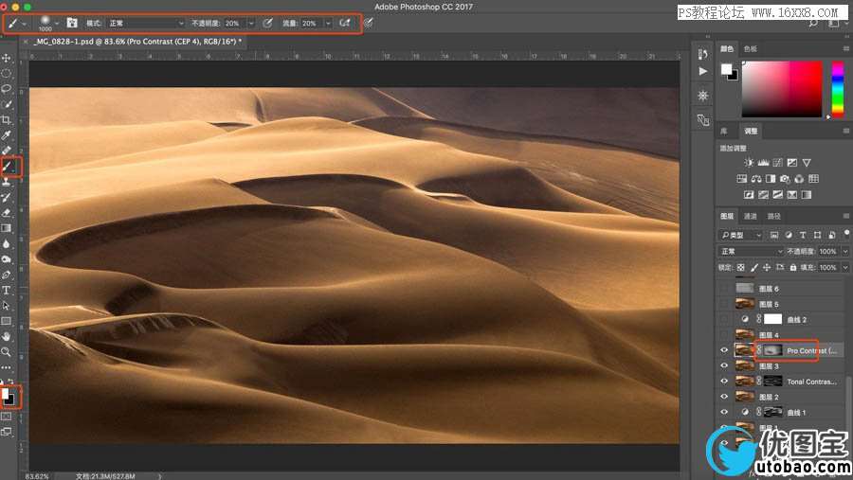Select the Pro Contrast layer mask thumbnail
The image size is (853, 480).
[x=772, y=350]
